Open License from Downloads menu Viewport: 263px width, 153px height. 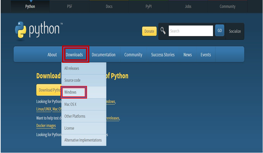pos(84,128)
